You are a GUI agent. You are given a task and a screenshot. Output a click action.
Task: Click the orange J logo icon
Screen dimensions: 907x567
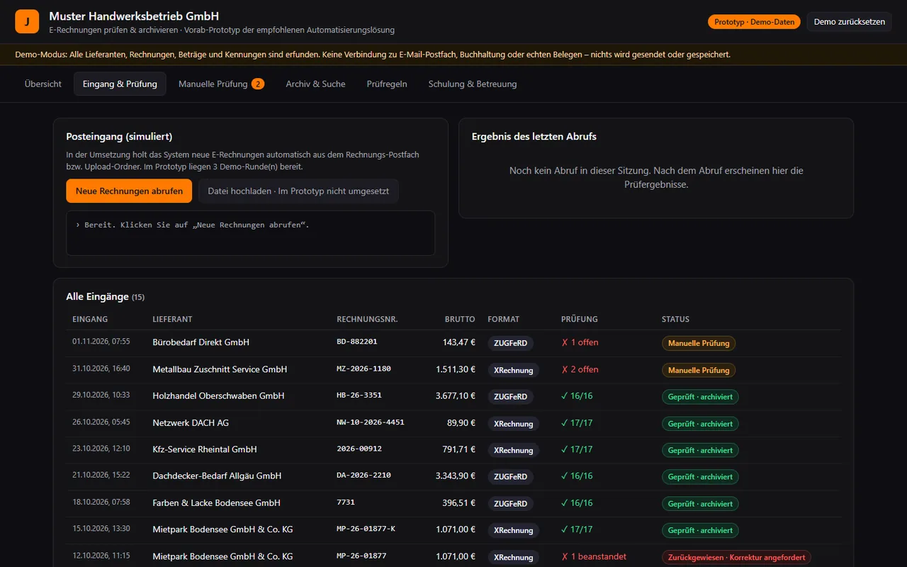point(27,22)
